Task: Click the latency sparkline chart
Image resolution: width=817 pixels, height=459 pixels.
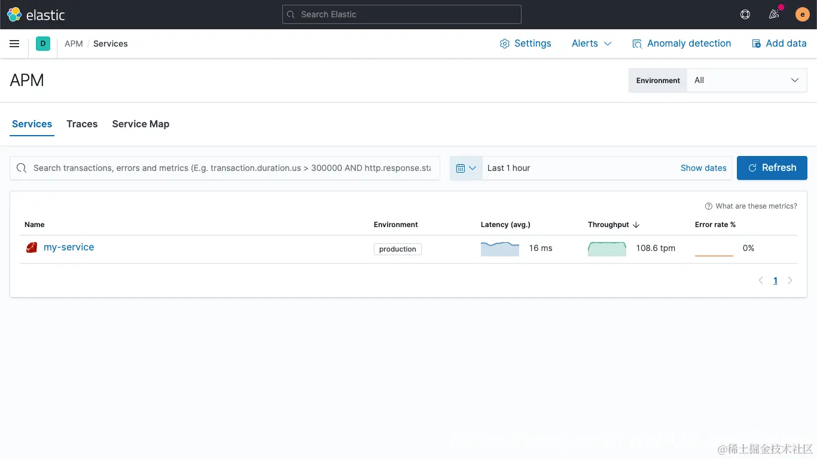Action: 500,249
